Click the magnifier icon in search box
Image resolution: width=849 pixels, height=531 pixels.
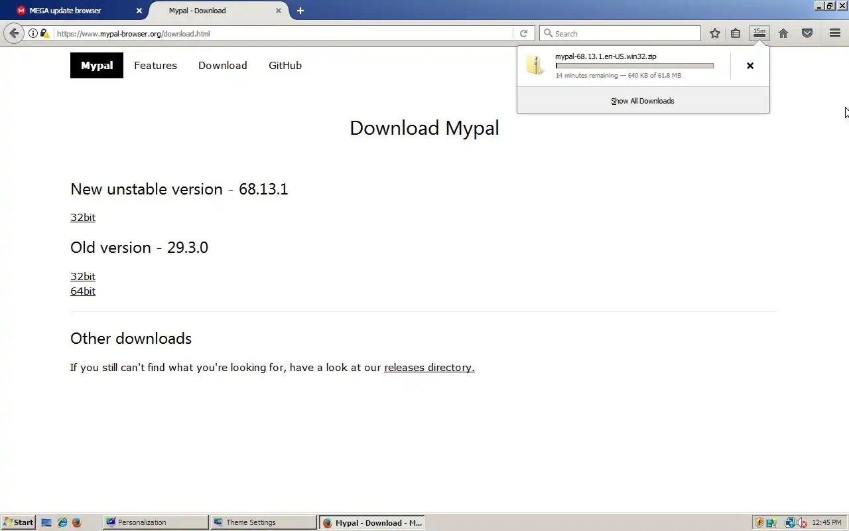pos(548,33)
